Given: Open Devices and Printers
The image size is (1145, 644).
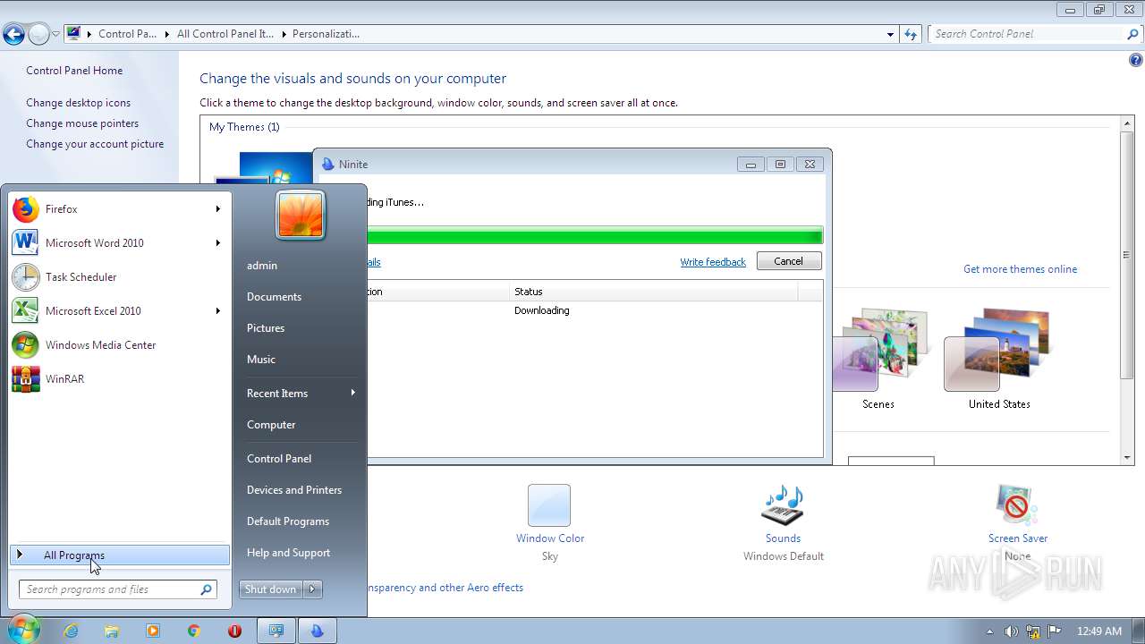Looking at the screenshot, I should (x=294, y=490).
